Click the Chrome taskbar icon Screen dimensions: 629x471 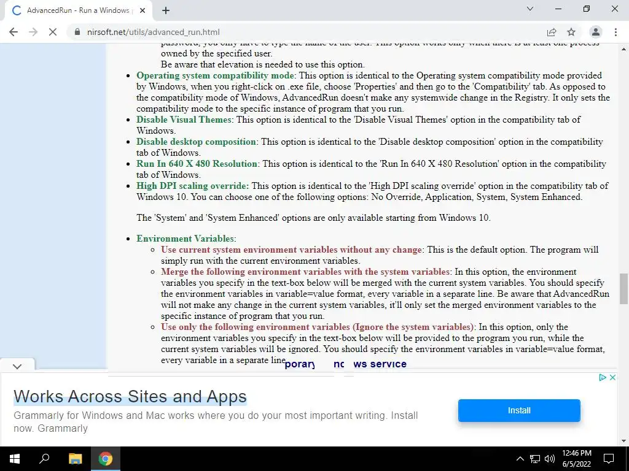click(106, 459)
